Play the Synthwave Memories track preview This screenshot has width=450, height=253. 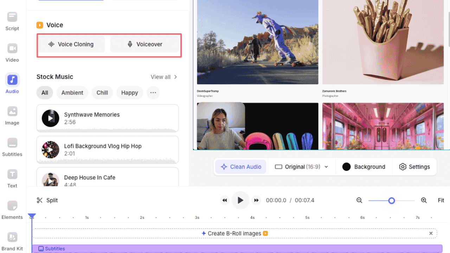point(50,118)
